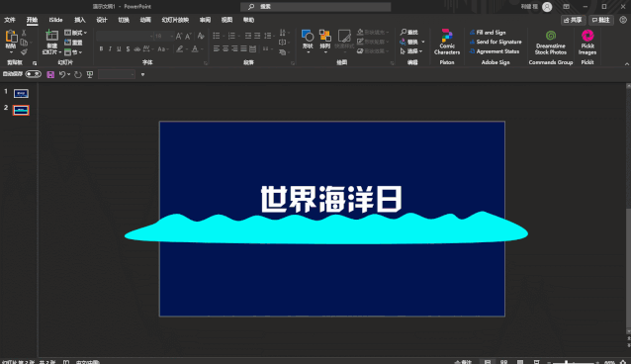The image size is (631, 364).
Task: Click the Arrange icon
Action: point(325,36)
